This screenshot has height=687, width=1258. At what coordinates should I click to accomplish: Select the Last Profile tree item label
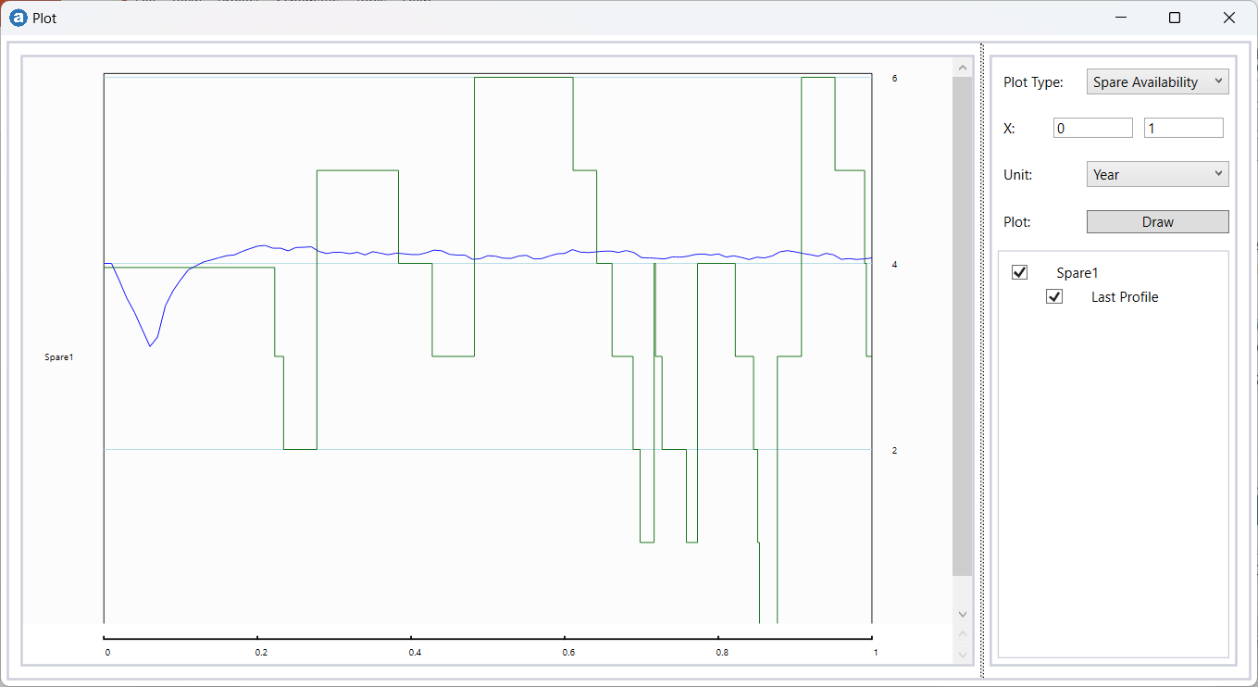click(x=1124, y=297)
